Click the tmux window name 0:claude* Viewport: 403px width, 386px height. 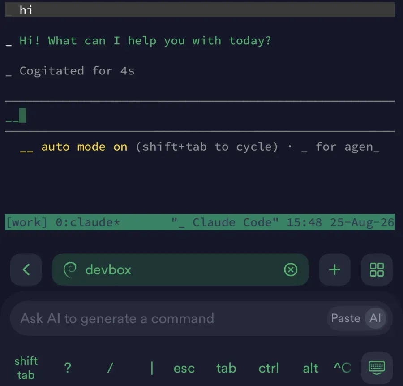(88, 222)
